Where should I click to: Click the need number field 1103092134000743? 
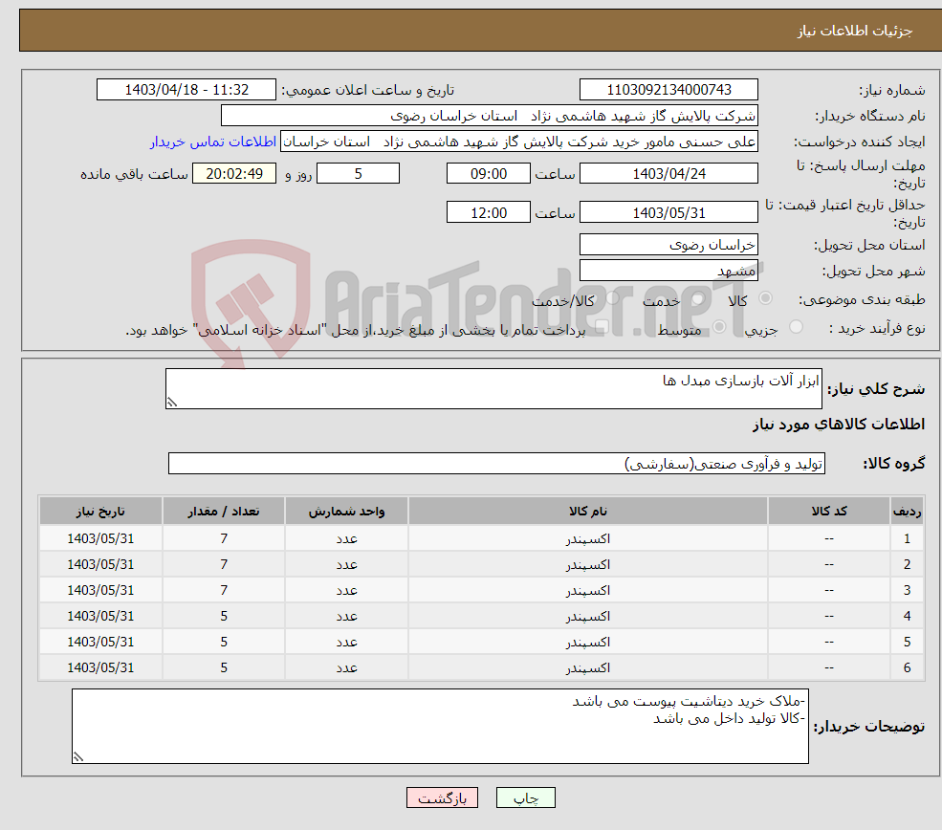(x=668, y=90)
